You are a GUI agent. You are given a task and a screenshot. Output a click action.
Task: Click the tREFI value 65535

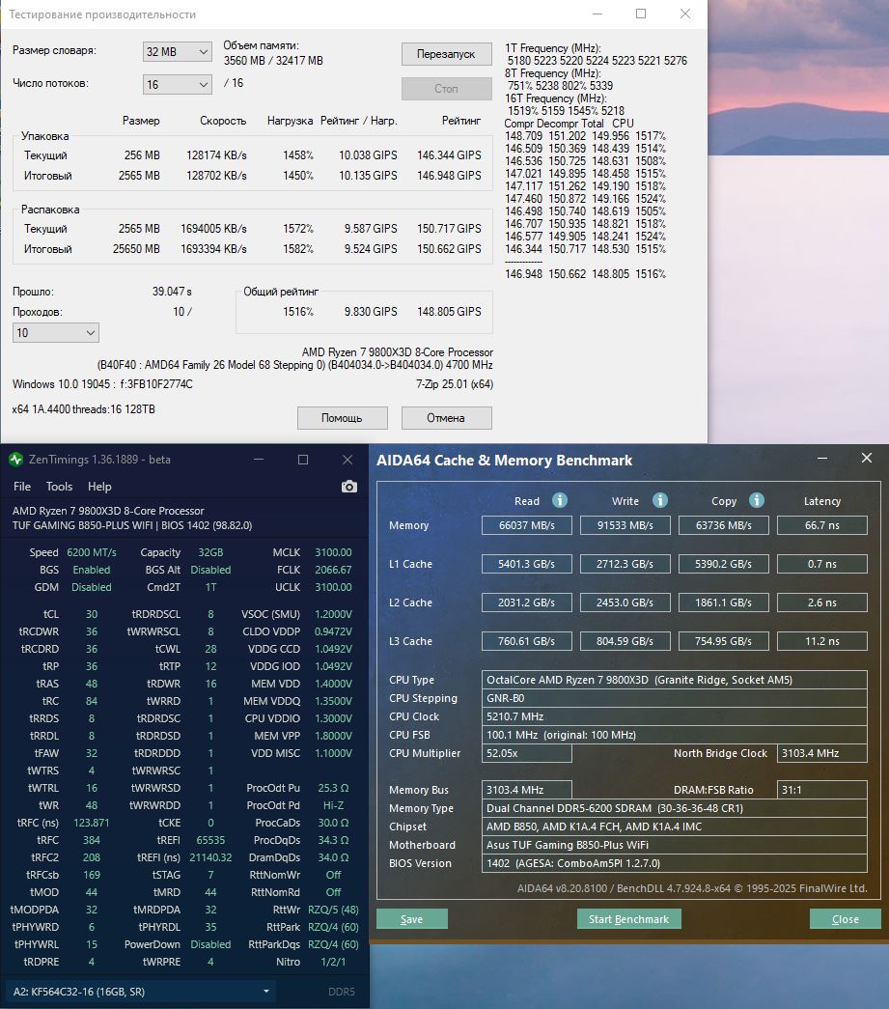(210, 840)
